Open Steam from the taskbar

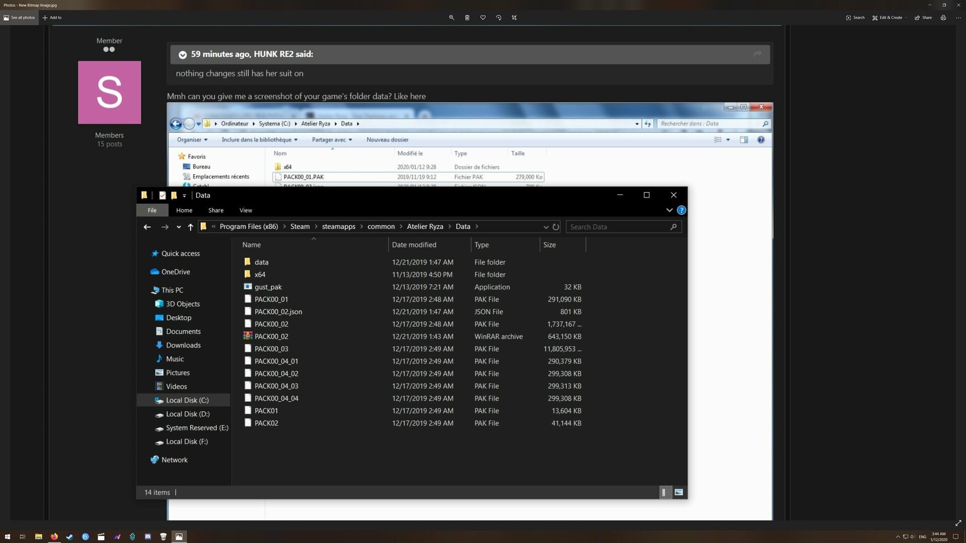tap(69, 536)
